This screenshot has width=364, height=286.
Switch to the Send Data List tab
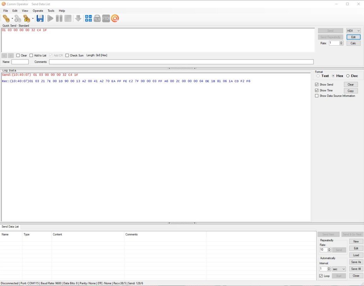10,226
